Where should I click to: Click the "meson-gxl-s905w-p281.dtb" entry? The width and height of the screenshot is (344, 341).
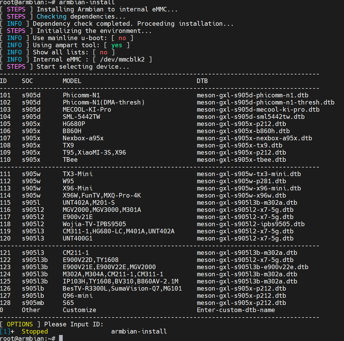point(241,181)
